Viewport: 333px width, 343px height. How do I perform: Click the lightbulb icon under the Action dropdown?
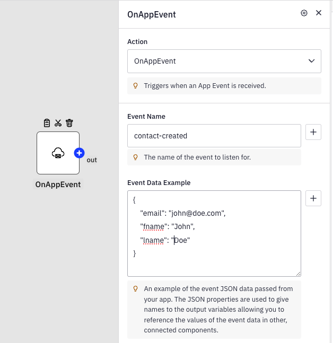(135, 85)
